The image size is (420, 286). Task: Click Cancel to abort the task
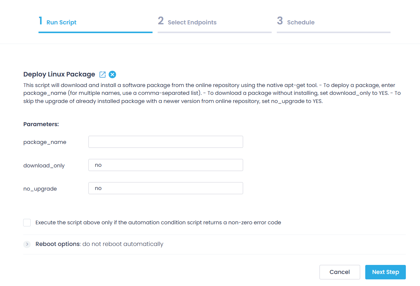(340, 272)
